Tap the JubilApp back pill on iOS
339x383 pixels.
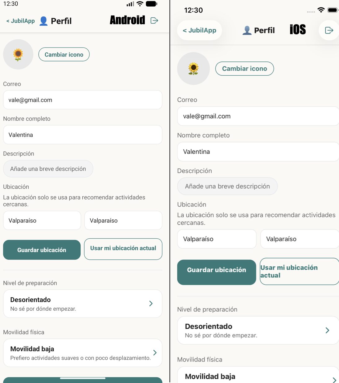199,30
